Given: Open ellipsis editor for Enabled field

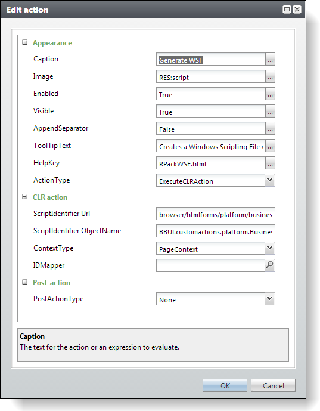Looking at the screenshot, I should pyautogui.click(x=270, y=94).
